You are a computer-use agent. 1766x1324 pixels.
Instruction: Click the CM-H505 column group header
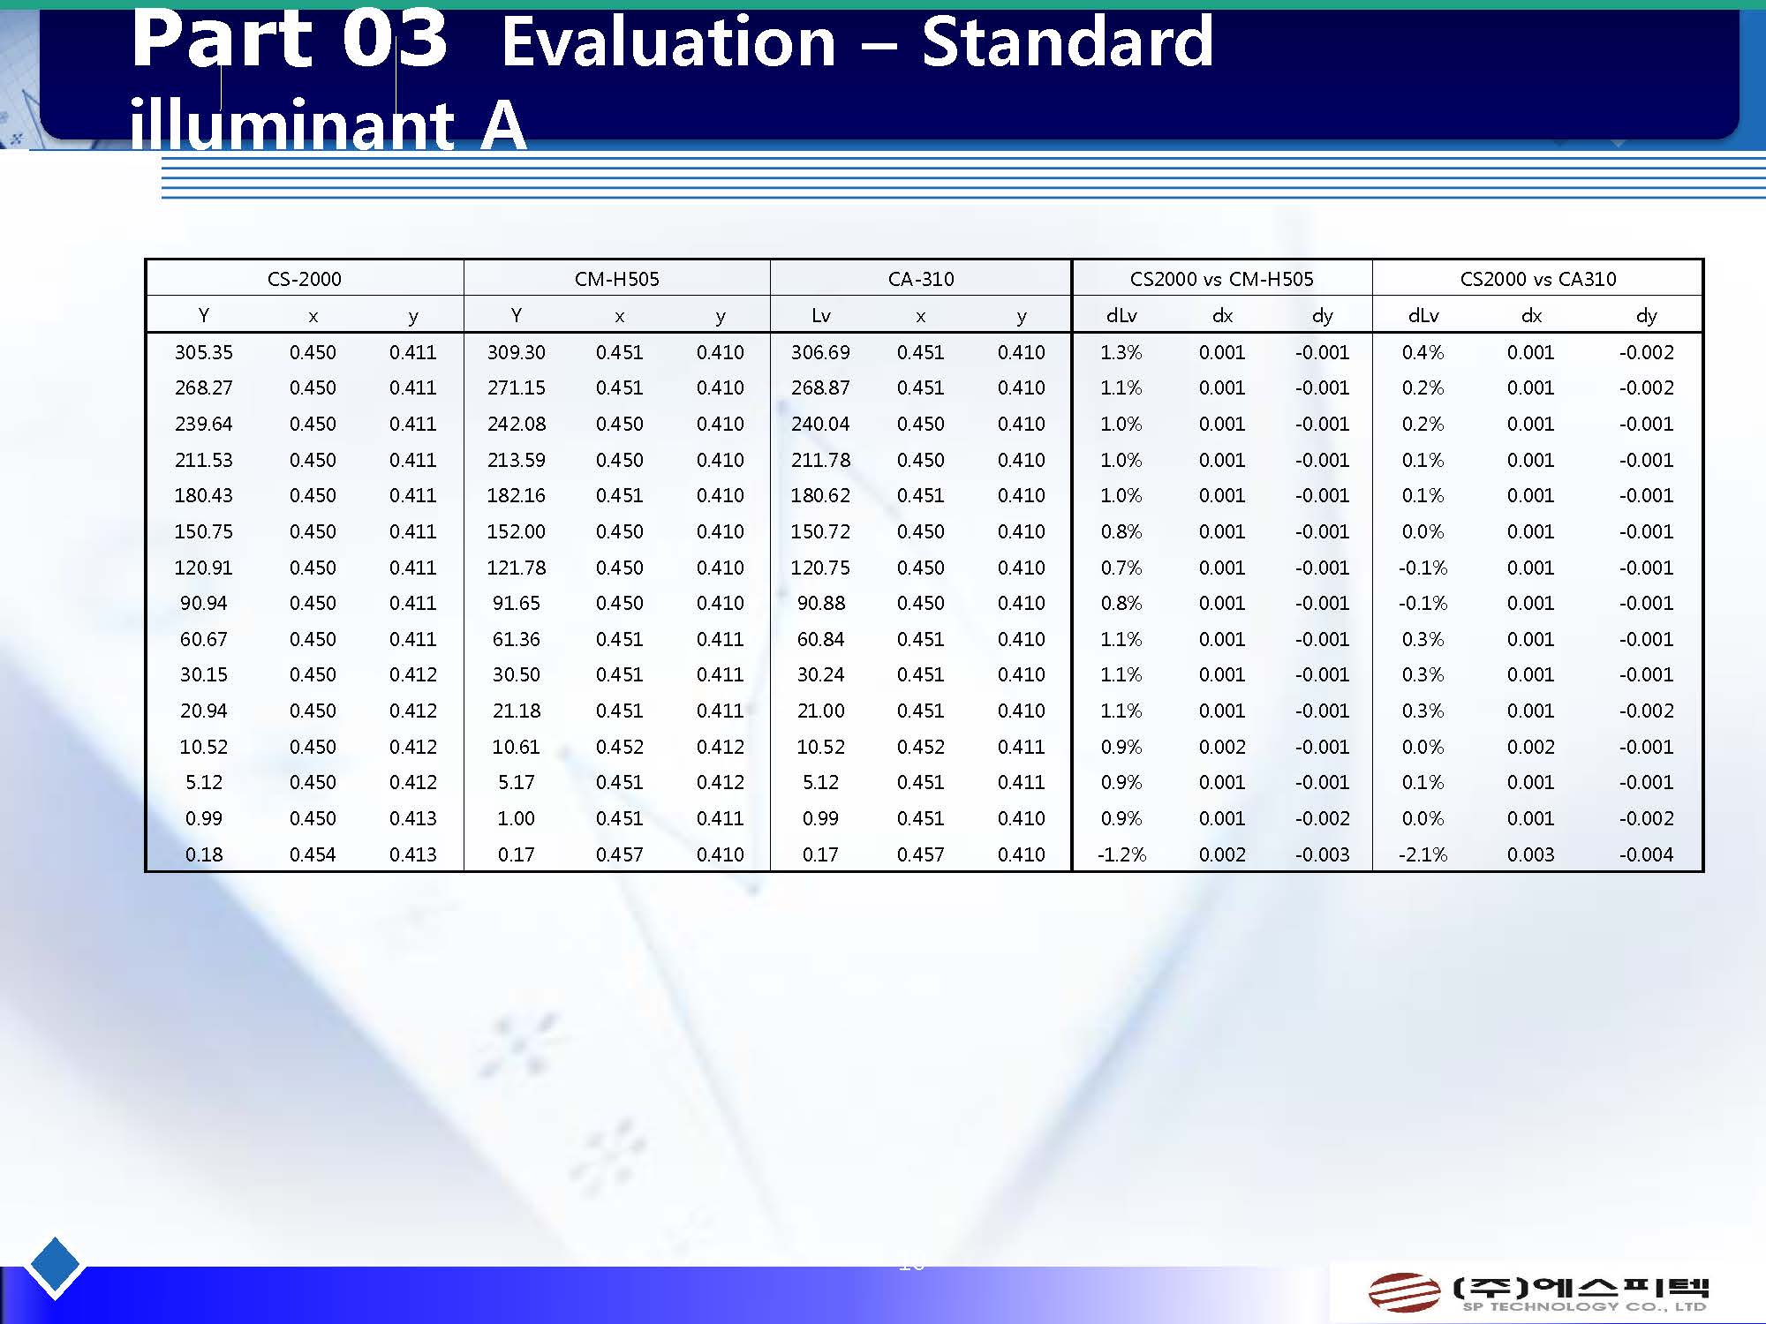click(x=616, y=279)
